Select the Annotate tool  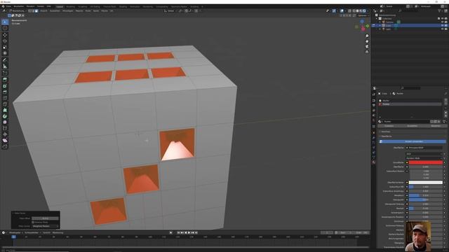click(5, 60)
